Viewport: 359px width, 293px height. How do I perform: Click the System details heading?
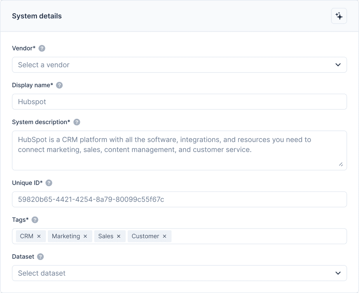(37, 16)
